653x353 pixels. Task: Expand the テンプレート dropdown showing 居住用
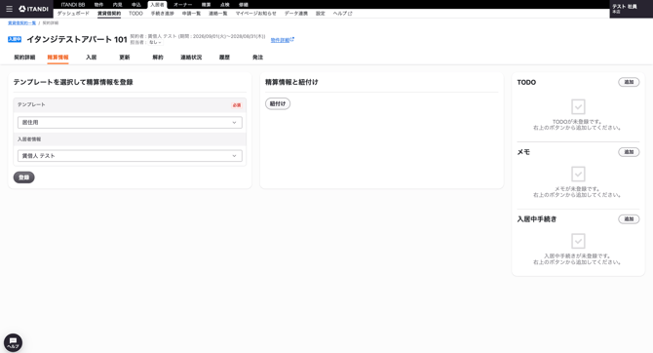pos(130,123)
